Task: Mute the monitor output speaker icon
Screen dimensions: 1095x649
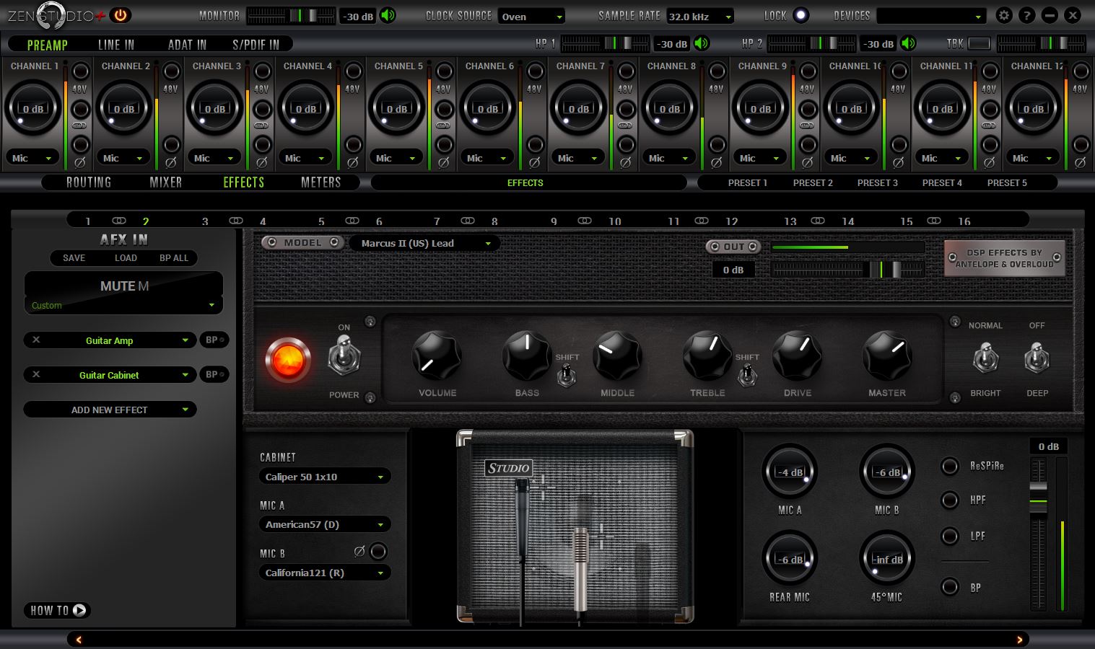Action: click(x=388, y=15)
